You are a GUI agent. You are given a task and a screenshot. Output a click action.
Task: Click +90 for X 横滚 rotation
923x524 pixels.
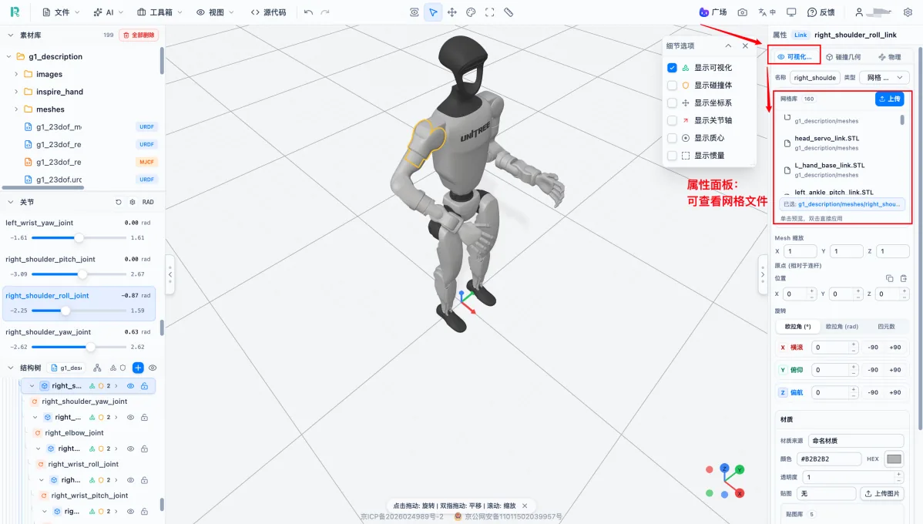894,348
